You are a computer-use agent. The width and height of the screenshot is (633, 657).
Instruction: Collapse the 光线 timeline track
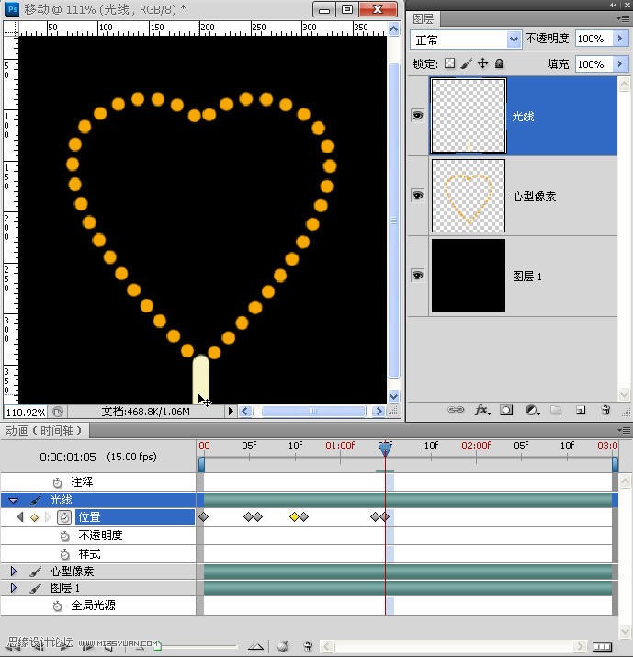click(14, 500)
